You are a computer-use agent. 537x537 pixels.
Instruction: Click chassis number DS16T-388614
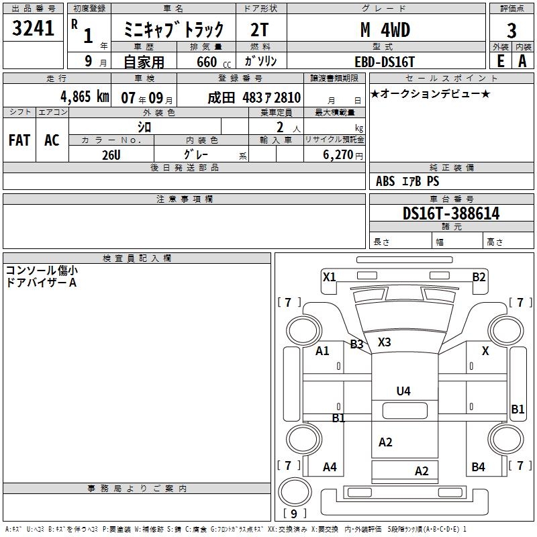point(451,213)
